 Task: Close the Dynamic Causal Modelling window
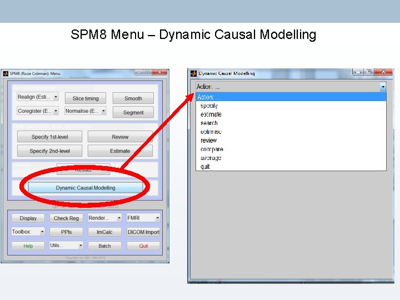tap(383, 72)
